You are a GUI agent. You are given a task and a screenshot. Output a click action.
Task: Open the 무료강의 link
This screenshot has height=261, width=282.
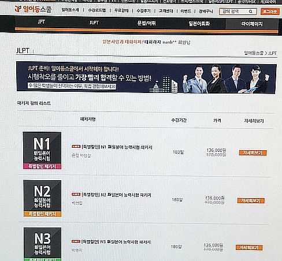coord(121,10)
